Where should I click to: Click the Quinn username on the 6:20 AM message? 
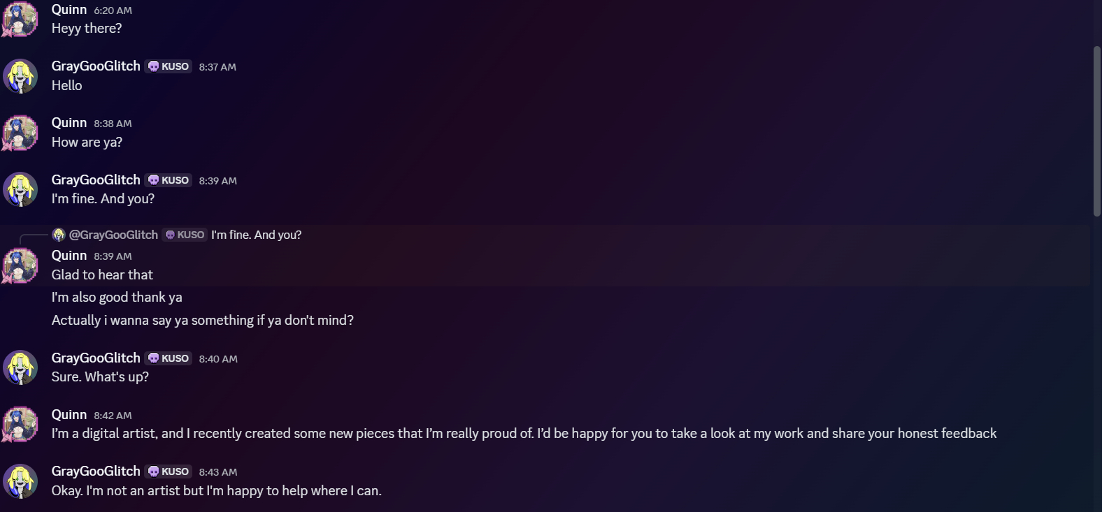click(x=69, y=10)
